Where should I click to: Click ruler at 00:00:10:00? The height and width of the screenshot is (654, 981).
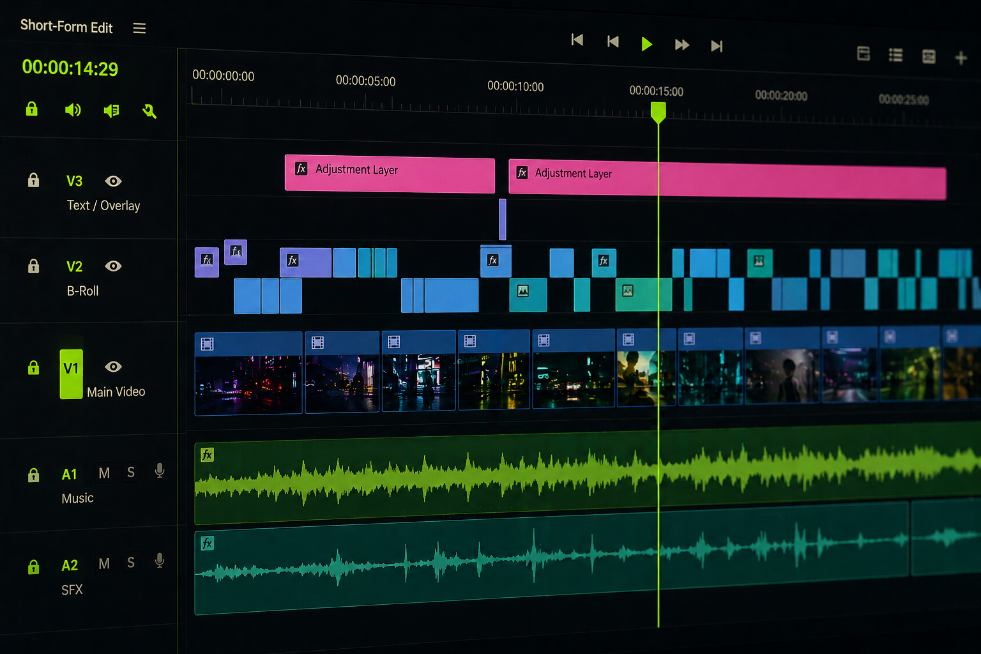tap(515, 86)
